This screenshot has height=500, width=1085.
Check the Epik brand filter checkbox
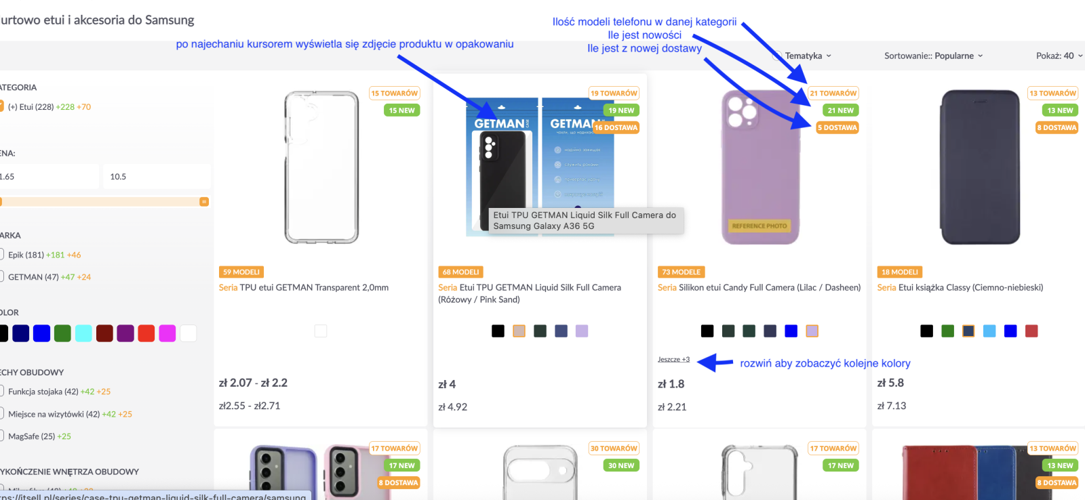coord(1,255)
